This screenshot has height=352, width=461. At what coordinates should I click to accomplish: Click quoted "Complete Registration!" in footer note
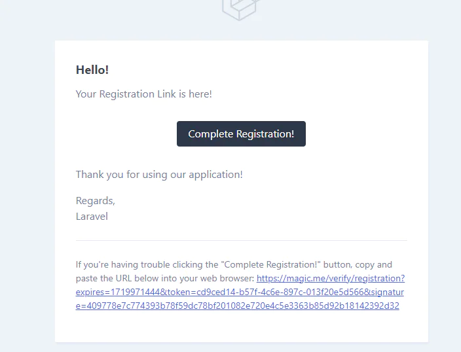pos(272,264)
